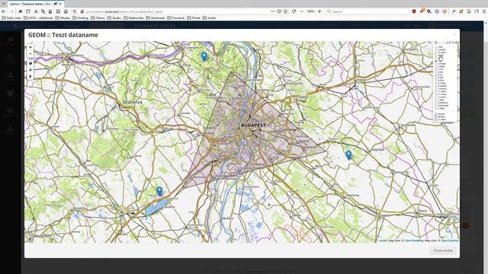Open the Portal bookmark folder
The height and width of the screenshot is (274, 488).
coord(194,18)
